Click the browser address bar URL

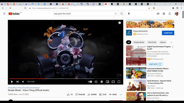coord(50,8)
